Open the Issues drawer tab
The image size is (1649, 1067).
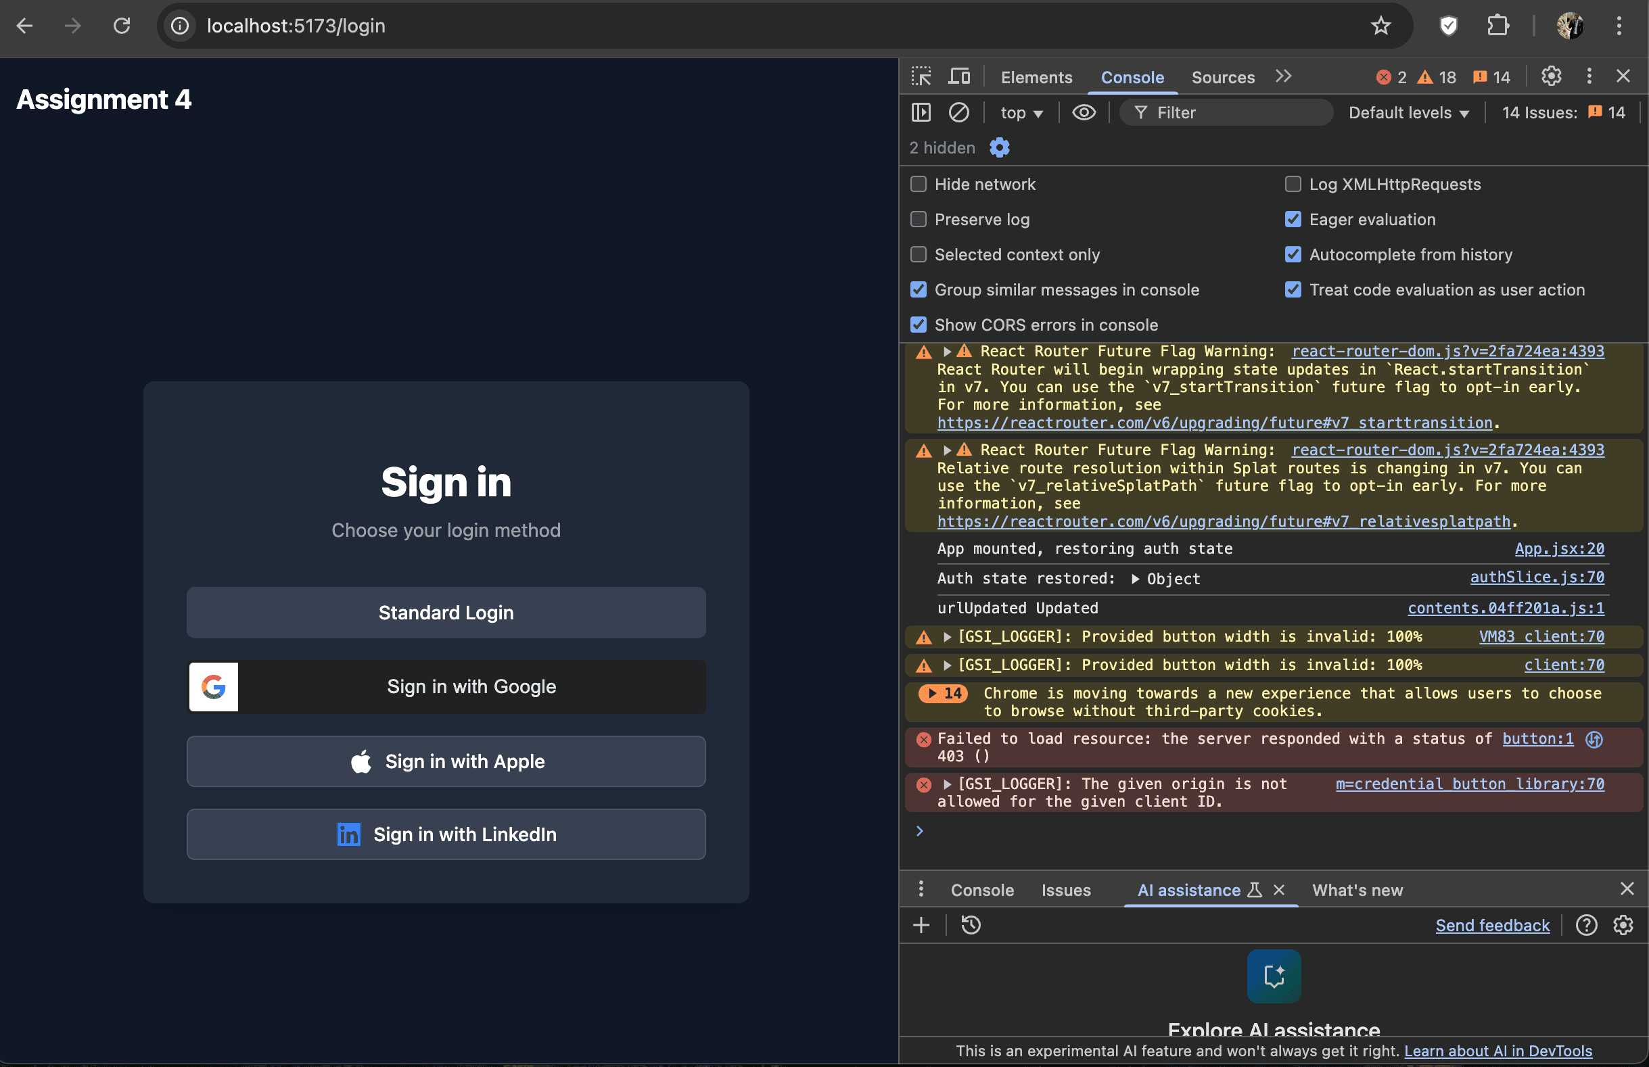coord(1065,891)
